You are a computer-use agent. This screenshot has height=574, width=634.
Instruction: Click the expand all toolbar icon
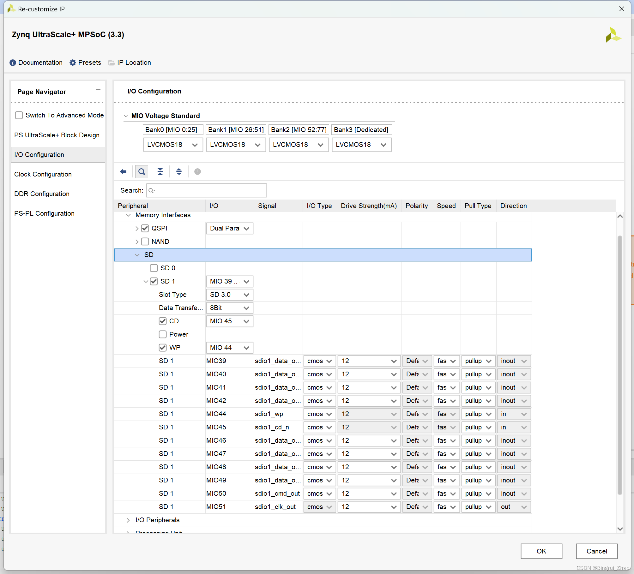(x=179, y=172)
